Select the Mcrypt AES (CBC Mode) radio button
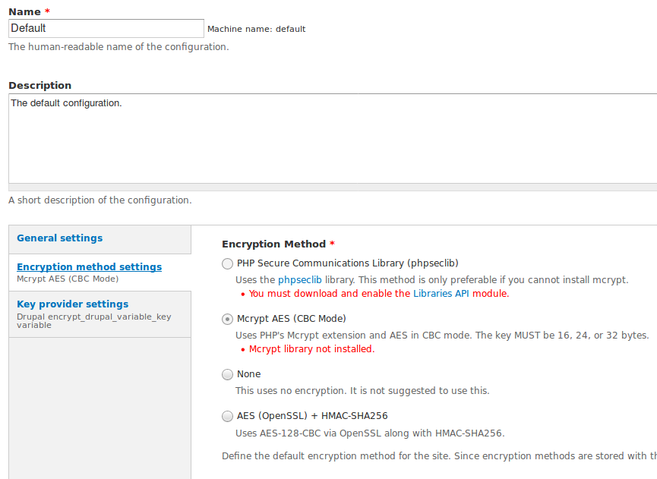The image size is (657, 479). (227, 319)
